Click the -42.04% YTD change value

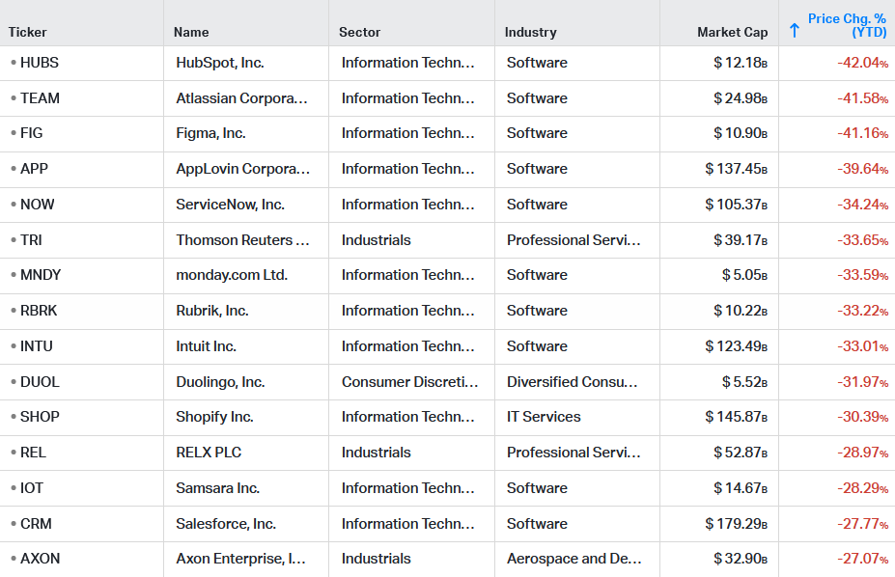862,63
